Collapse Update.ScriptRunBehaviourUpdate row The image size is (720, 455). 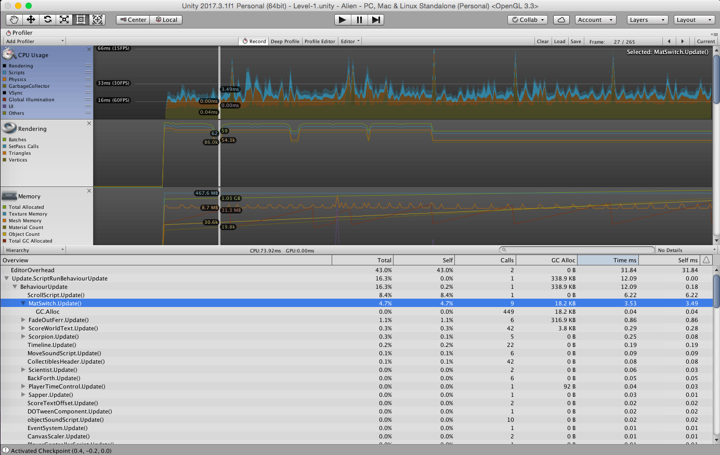point(7,278)
